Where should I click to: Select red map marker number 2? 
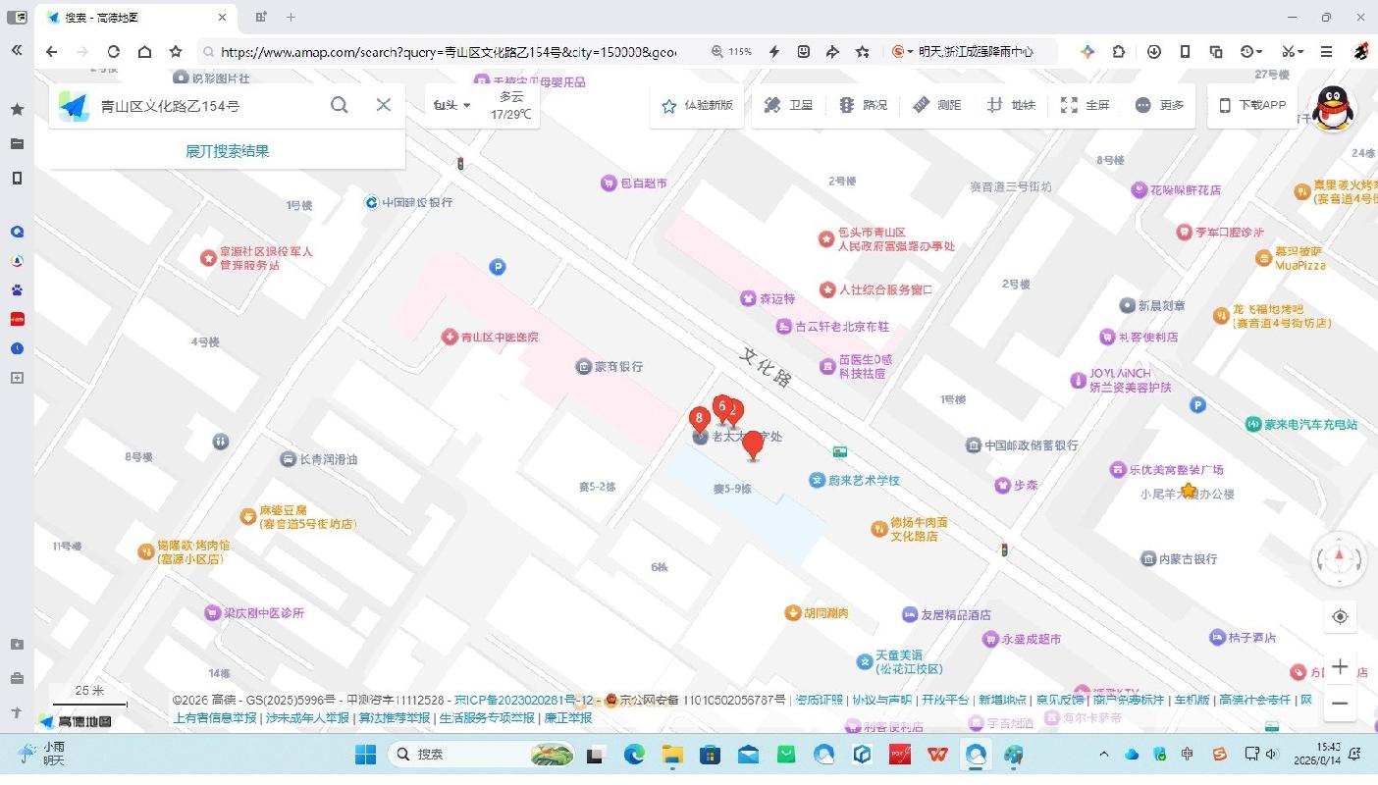pyautogui.click(x=734, y=412)
